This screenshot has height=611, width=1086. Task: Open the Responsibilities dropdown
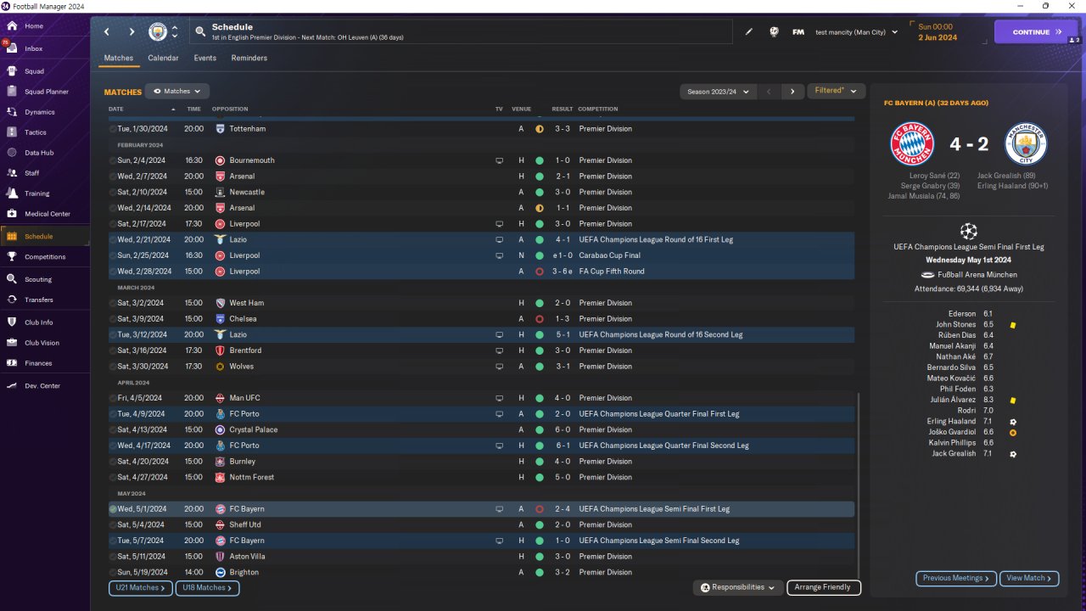click(737, 587)
